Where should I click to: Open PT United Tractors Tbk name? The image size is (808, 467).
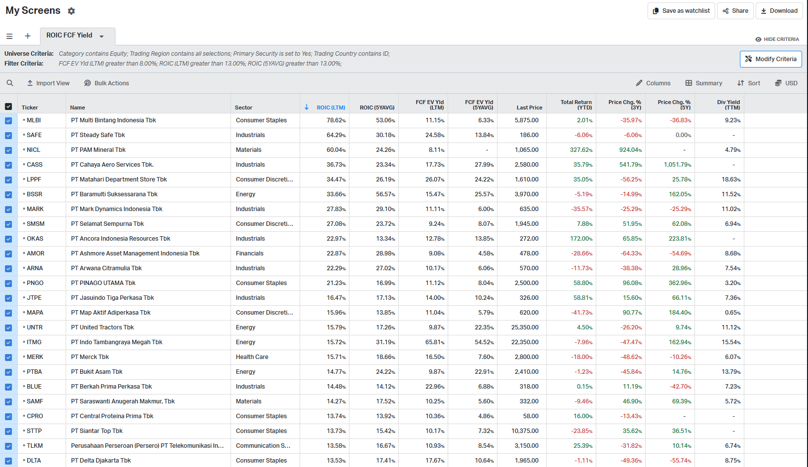102,327
